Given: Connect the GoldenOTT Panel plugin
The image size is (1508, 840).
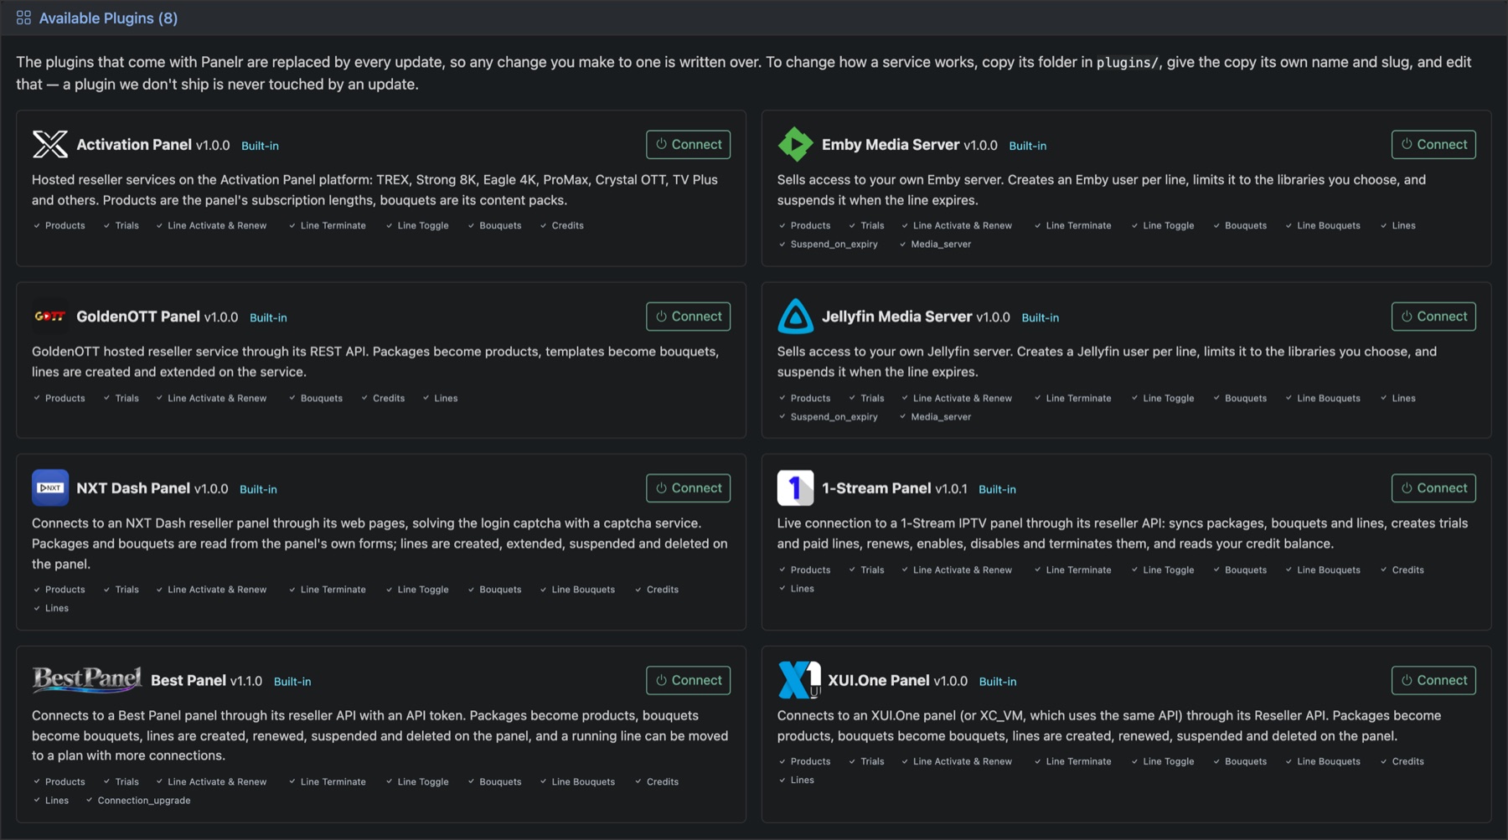Looking at the screenshot, I should 688,316.
